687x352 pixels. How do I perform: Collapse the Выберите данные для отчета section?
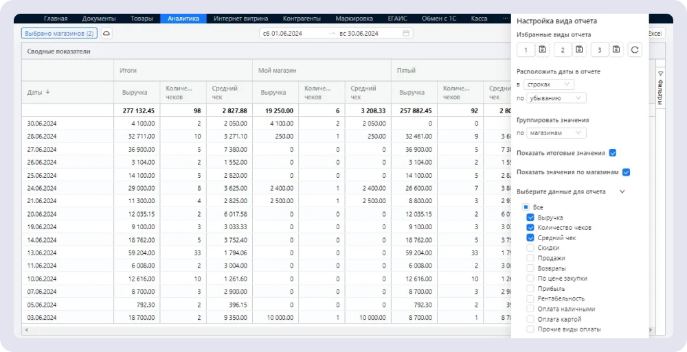point(622,192)
